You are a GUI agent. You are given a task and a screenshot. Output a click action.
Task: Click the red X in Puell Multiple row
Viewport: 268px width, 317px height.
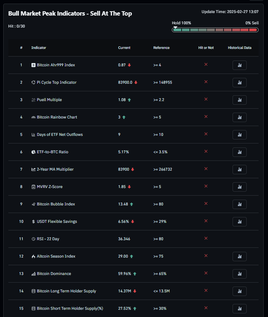click(x=206, y=99)
